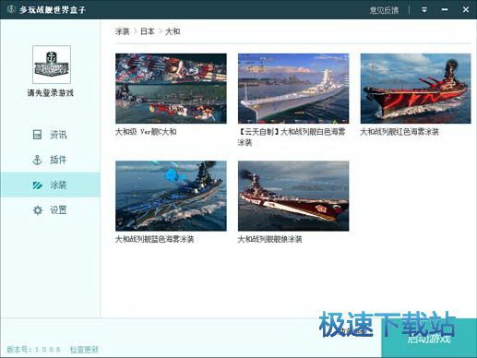Image resolution: width=477 pixels, height=358 pixels.
Task: Click the 涂装 paint stripes icon
Action: click(37, 185)
